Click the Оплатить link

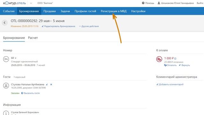[171, 65]
